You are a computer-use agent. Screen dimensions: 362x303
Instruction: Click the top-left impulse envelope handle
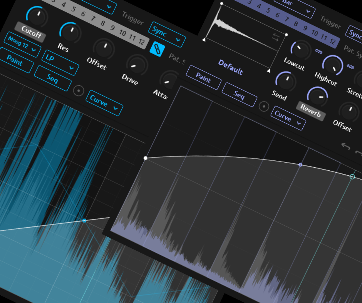point(221,3)
